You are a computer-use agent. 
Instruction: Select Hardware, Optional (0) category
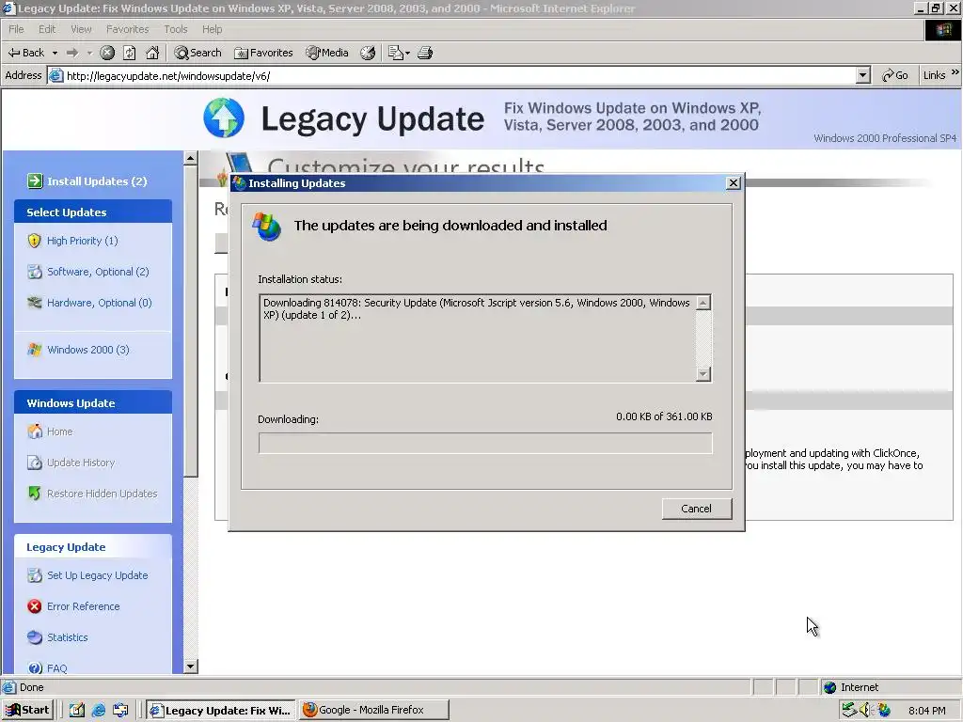[x=100, y=303]
